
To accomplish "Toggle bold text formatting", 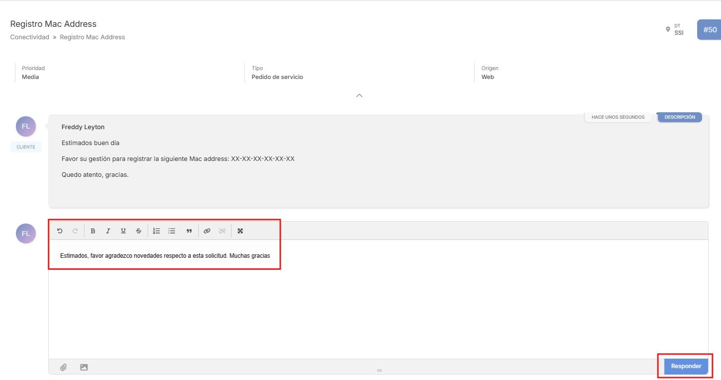I will tap(93, 231).
